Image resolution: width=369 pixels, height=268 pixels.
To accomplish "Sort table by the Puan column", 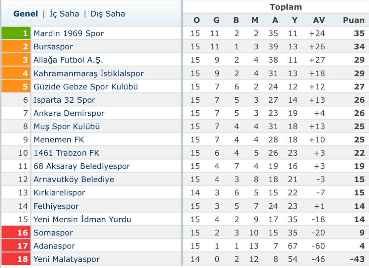I will point(354,20).
